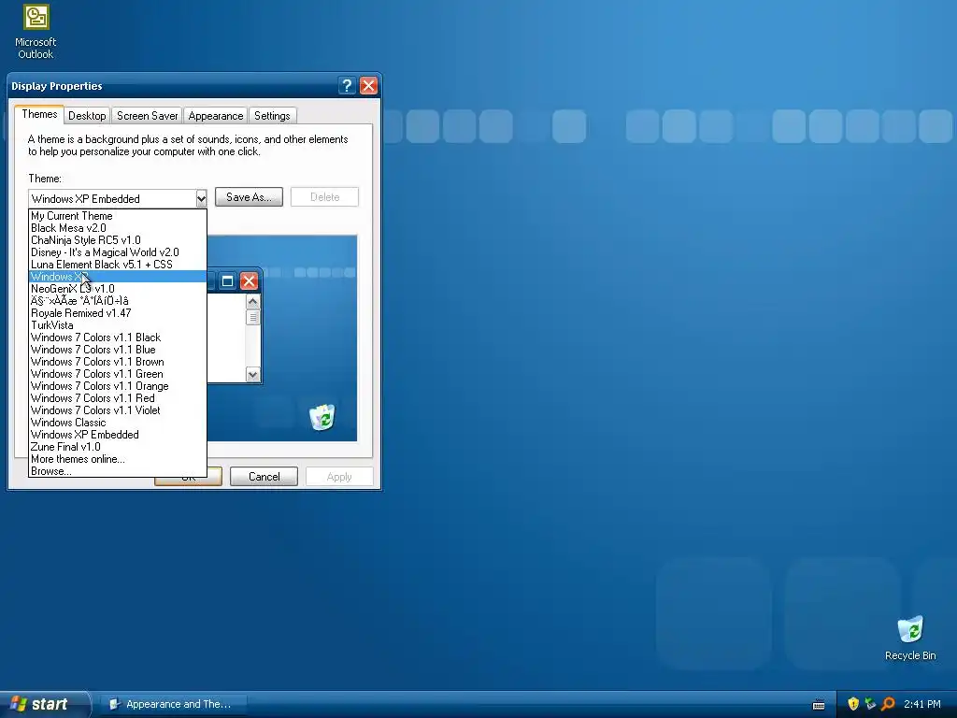Choose the garbled-character theme entry
957x718 pixels.
117,301
